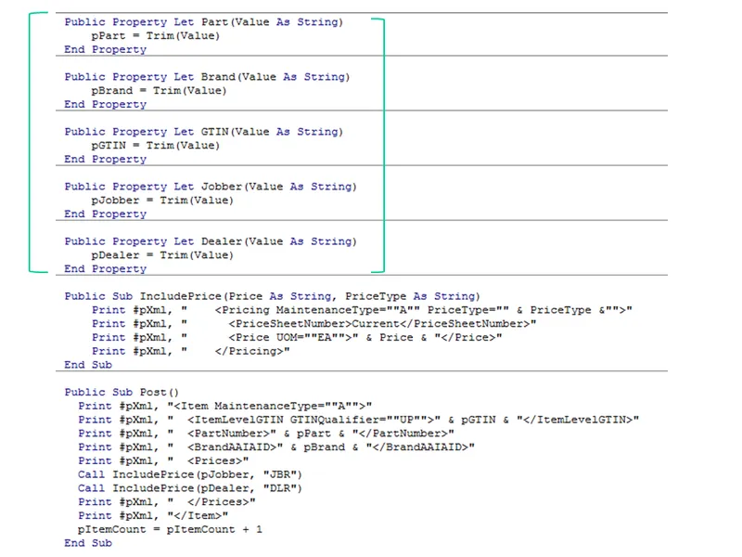Click the Part property declaration line
The image size is (742, 557).
click(204, 21)
